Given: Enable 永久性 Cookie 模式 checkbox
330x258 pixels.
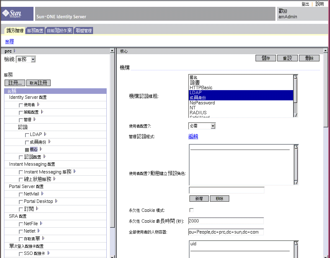Looking at the screenshot, I should 192,210.
